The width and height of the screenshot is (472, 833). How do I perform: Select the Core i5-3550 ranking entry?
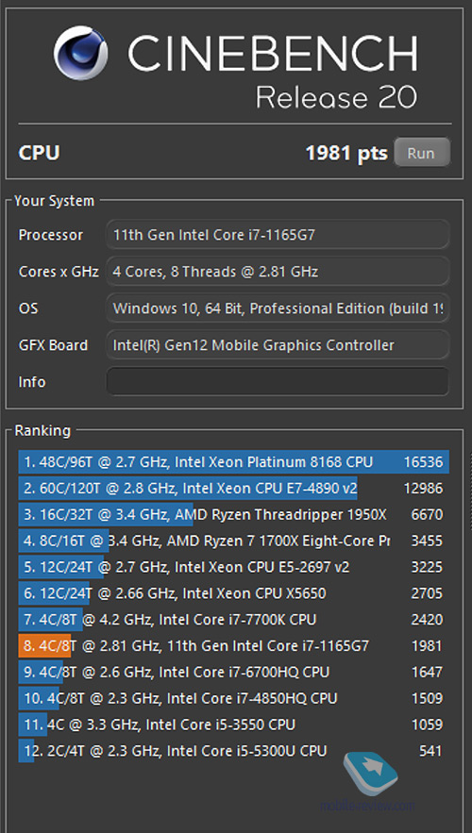234,725
